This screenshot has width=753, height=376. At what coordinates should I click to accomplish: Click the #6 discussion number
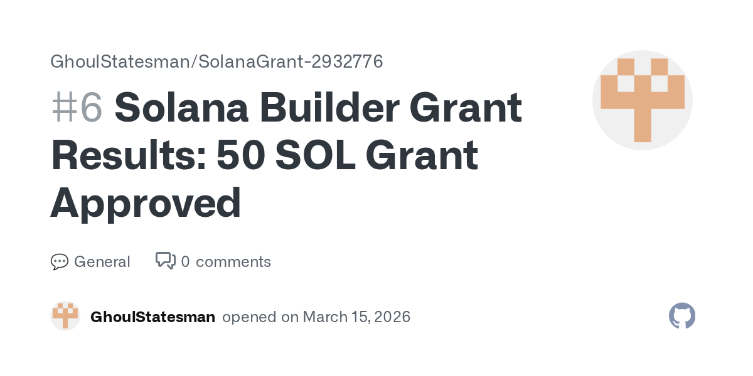[x=77, y=108]
